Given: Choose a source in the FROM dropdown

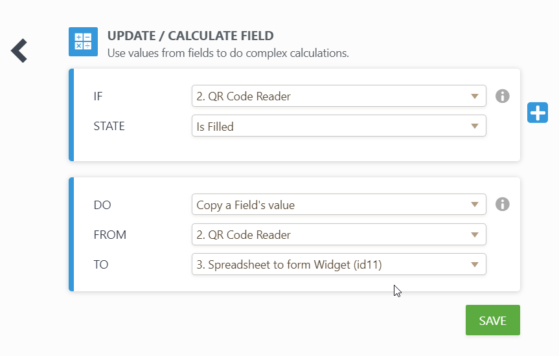Looking at the screenshot, I should point(339,235).
